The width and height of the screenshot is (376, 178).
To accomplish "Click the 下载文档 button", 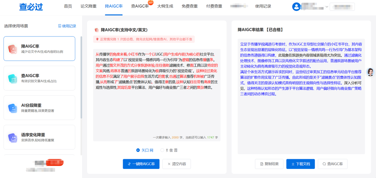I will (x=301, y=164).
